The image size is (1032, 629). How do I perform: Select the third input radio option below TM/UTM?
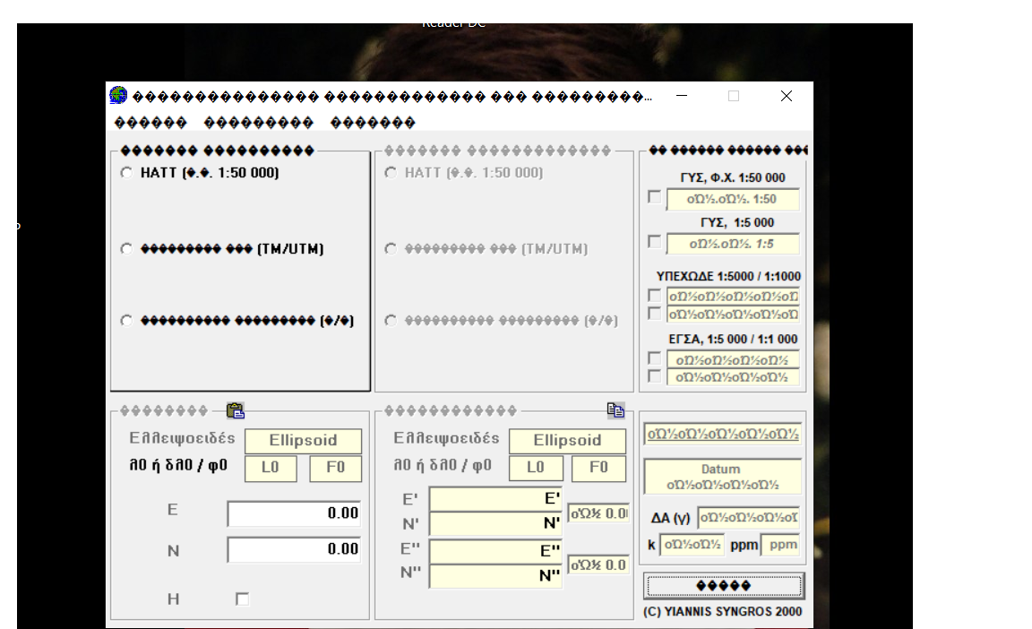(126, 321)
